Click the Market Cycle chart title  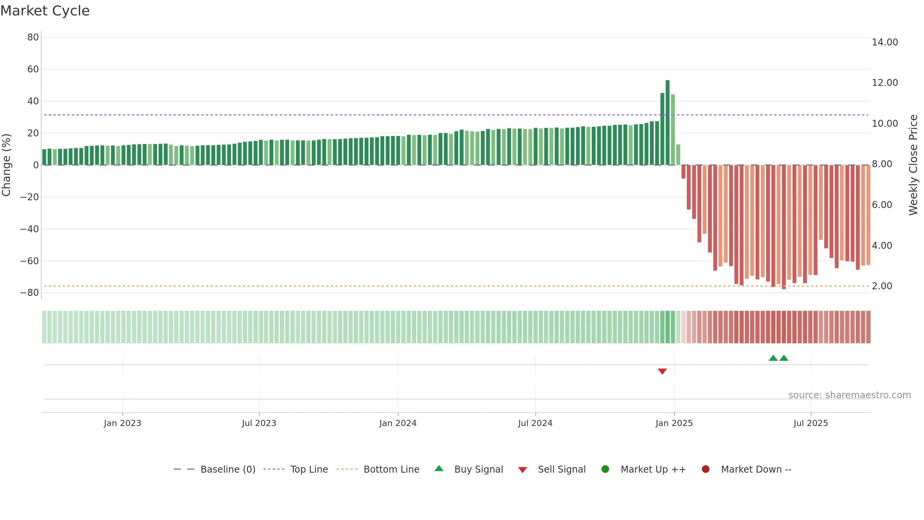point(45,11)
